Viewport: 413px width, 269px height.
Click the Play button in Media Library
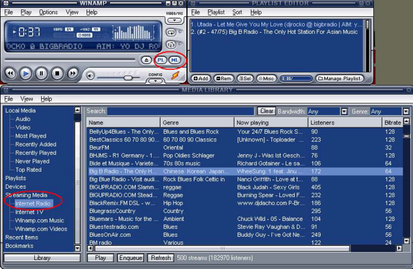(x=100, y=258)
